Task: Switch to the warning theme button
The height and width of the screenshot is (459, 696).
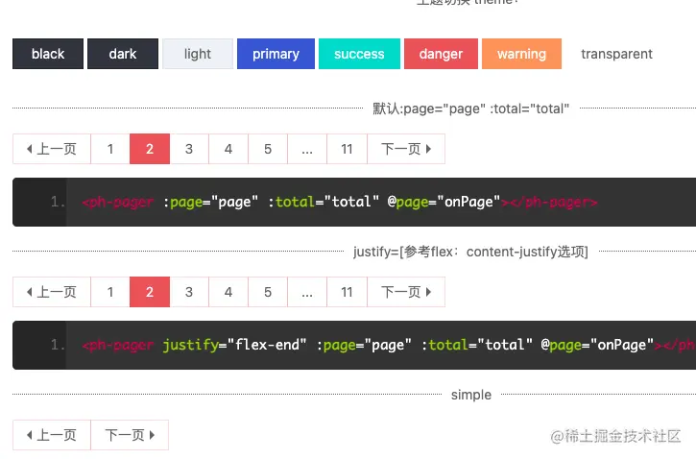Action: (x=521, y=54)
